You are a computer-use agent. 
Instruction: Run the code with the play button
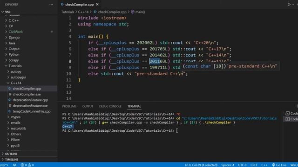pos(289,4)
